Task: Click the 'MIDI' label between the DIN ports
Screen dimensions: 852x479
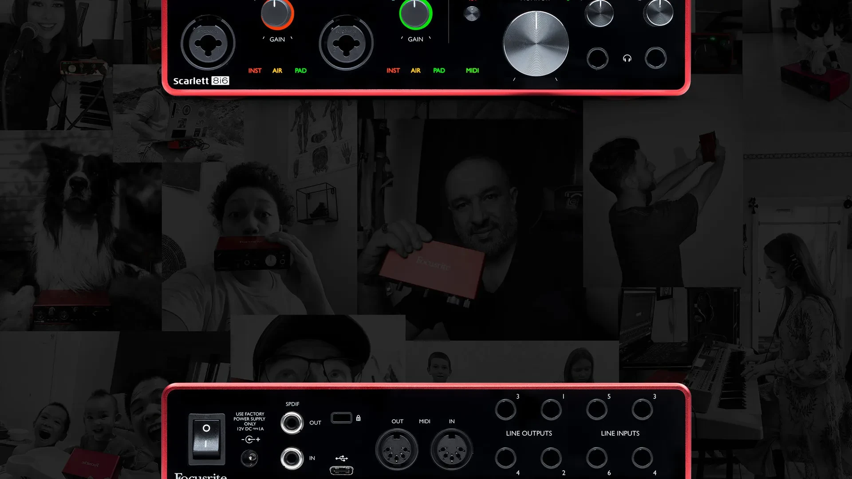Action: [x=425, y=421]
